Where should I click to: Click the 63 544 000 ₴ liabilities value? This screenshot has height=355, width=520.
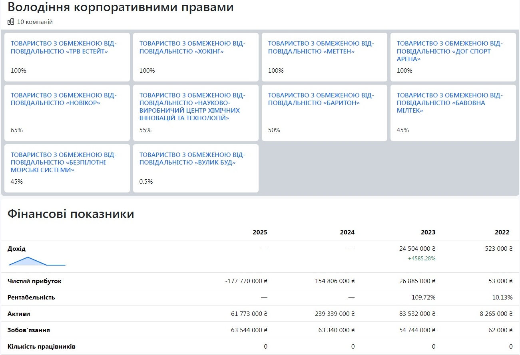point(249,330)
